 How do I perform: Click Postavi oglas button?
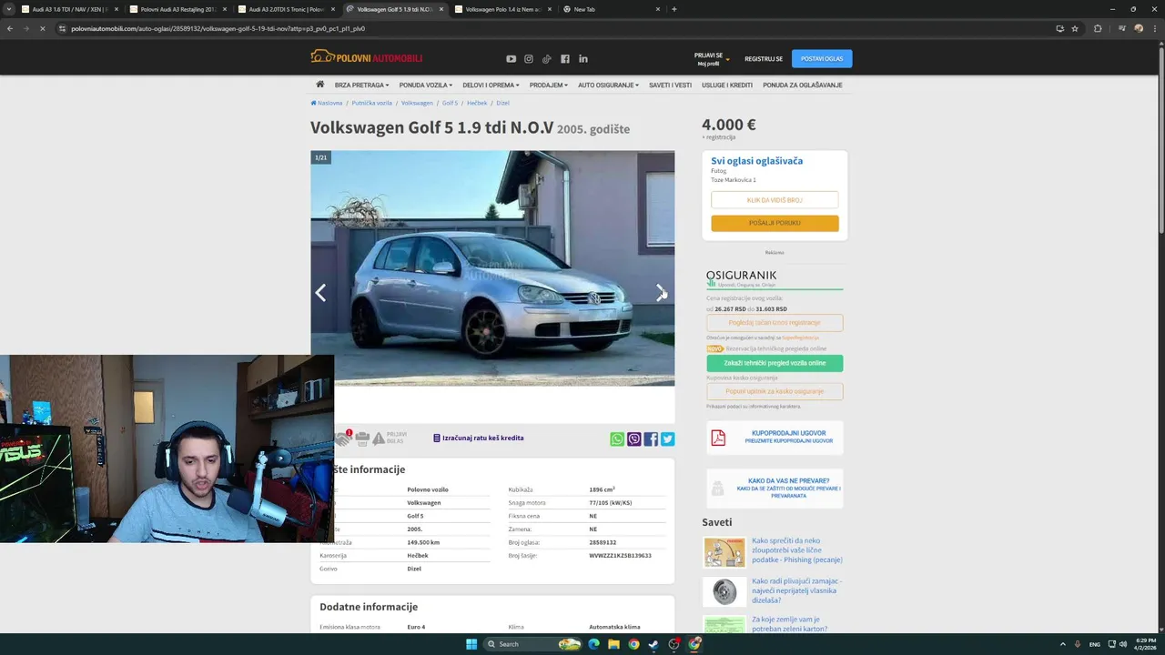tap(822, 59)
